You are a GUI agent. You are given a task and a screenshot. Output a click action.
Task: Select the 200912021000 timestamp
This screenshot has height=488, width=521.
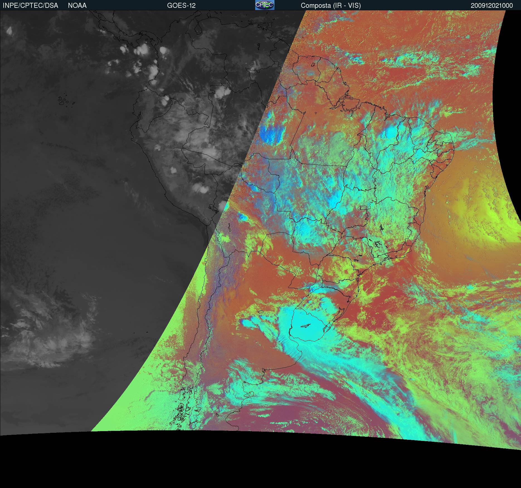coord(492,6)
